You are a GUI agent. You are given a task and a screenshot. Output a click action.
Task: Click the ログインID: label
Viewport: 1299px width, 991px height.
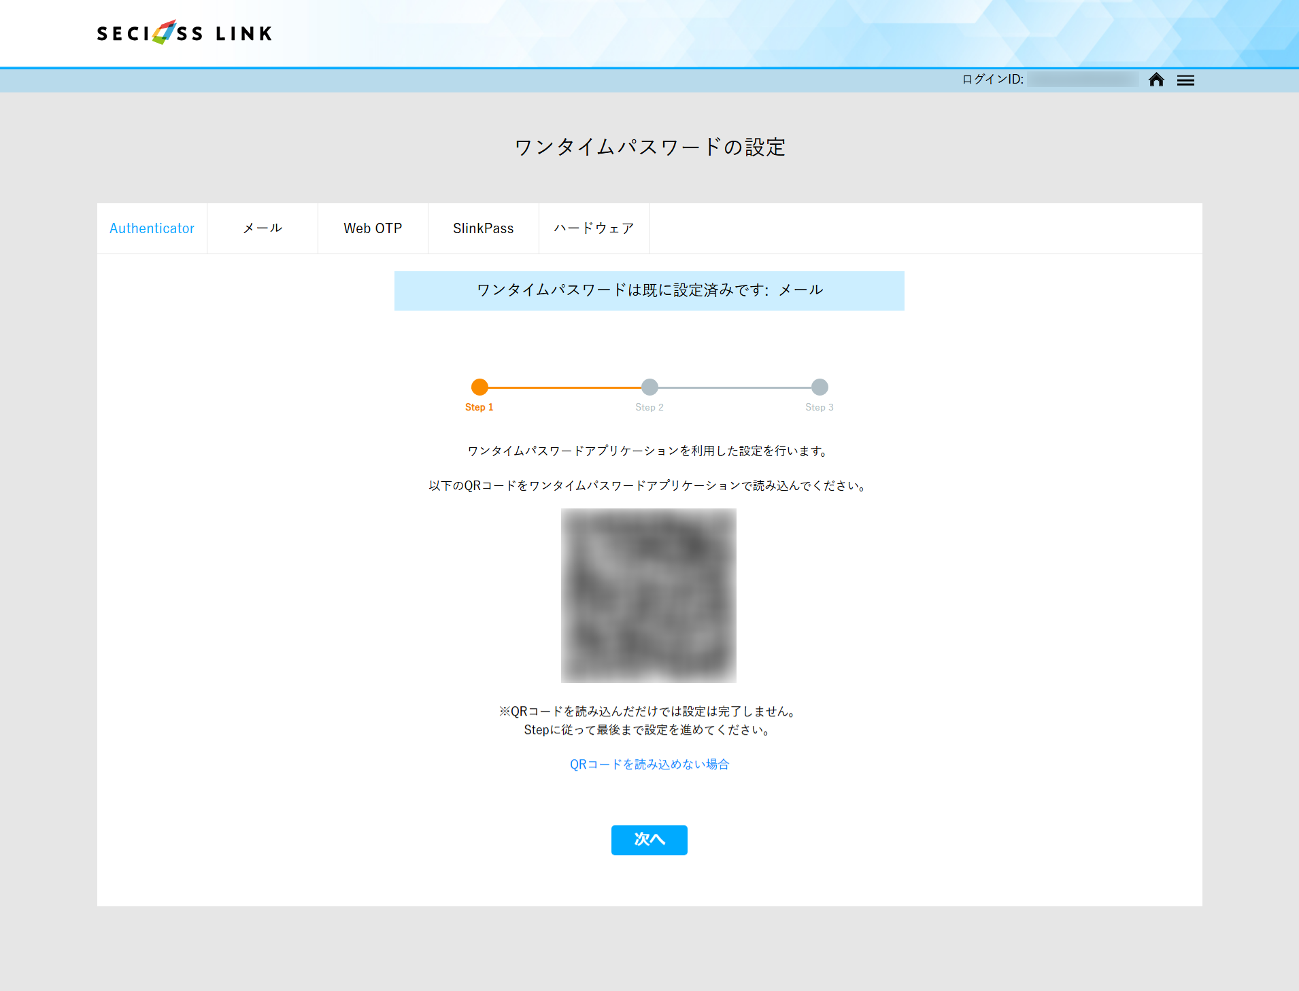992,80
